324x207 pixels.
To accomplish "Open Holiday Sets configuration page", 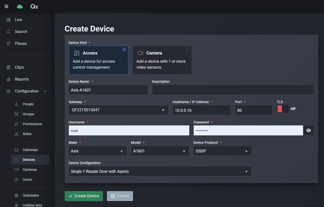I will click(x=32, y=205).
